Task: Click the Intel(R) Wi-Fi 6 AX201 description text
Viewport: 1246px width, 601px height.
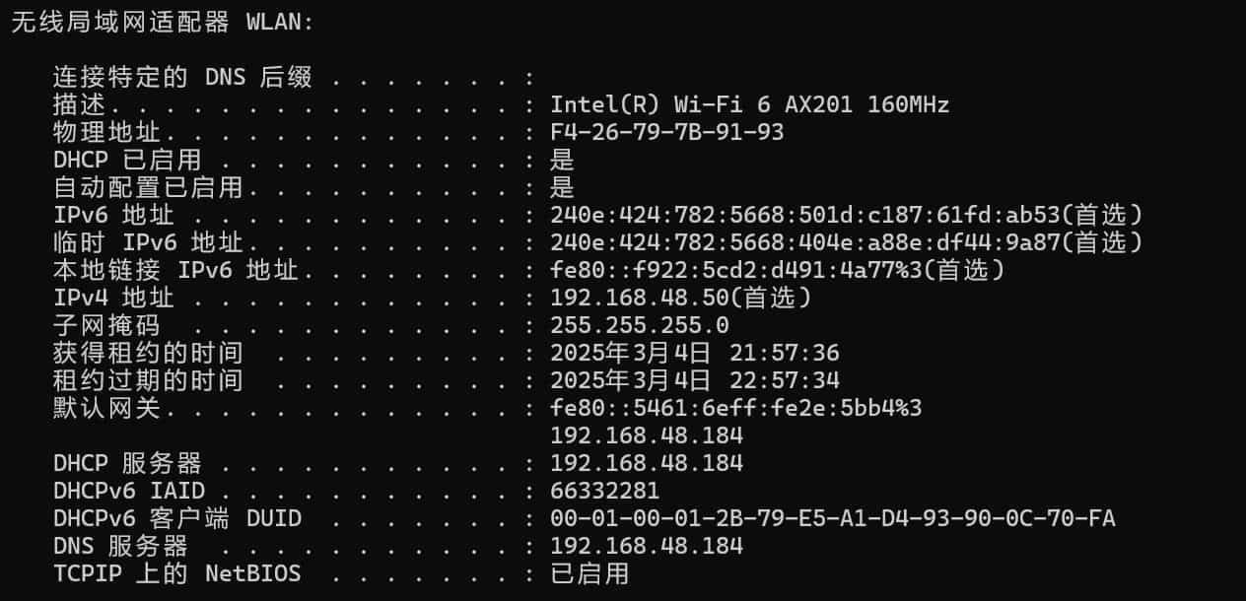Action: click(749, 104)
